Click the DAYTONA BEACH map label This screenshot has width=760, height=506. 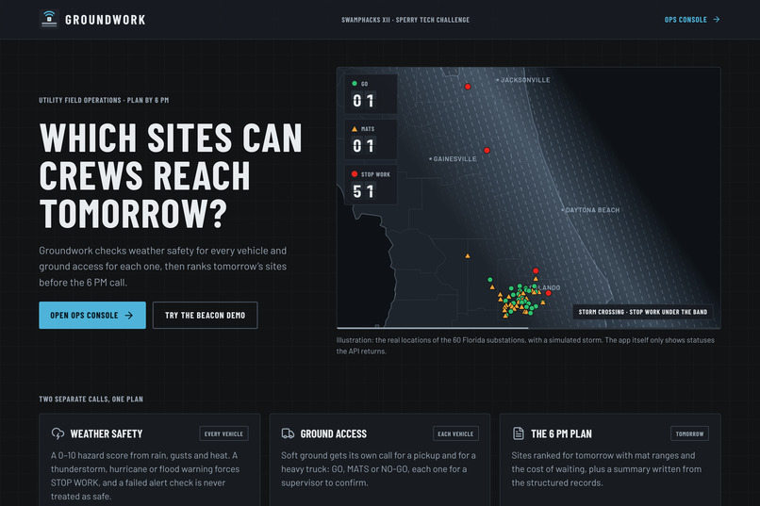coord(592,210)
